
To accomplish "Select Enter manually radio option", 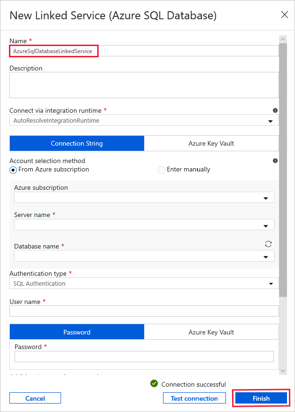I will 162,170.
